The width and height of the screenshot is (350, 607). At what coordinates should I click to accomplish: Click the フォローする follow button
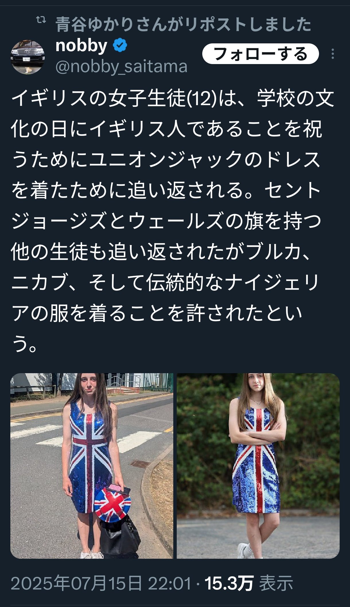(x=260, y=54)
